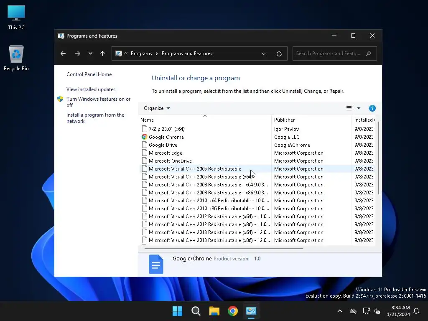
Task: Select Programs in the breadcrumb path
Action: (141, 53)
